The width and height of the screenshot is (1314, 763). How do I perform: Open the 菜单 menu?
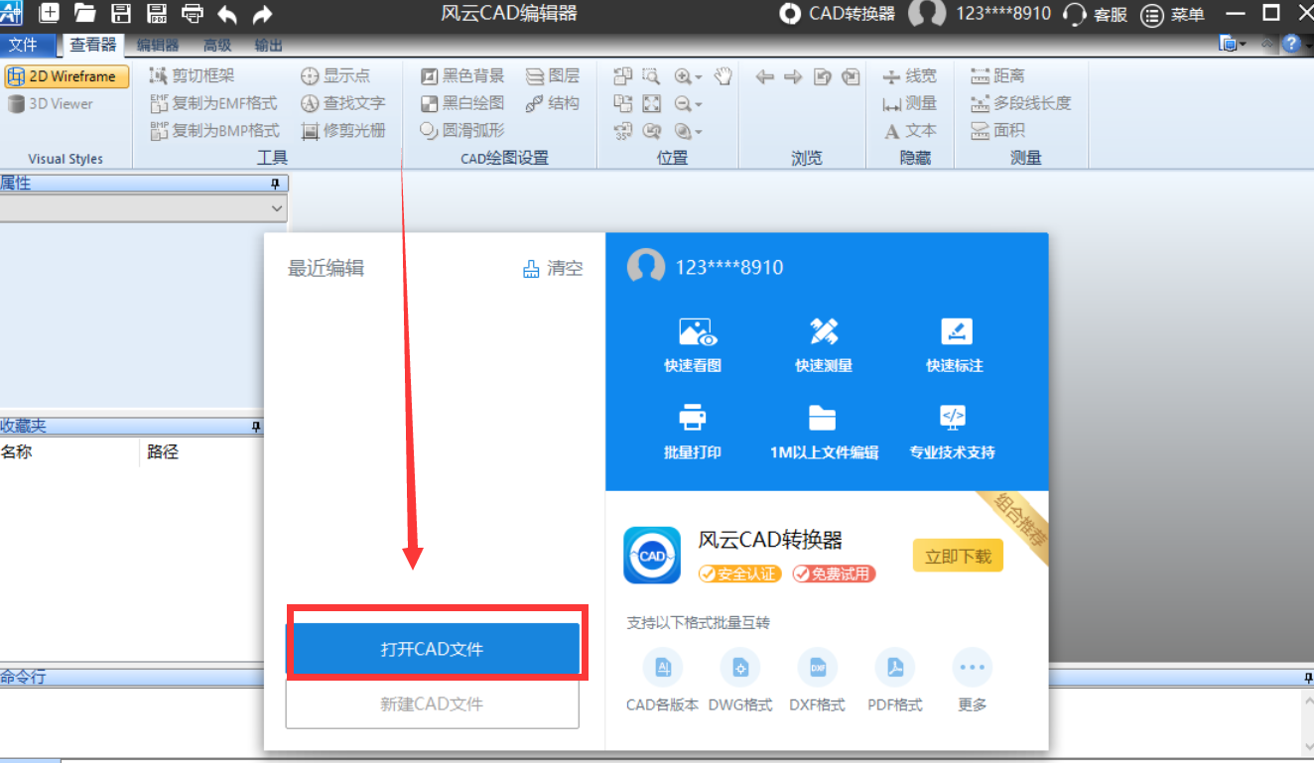click(1172, 14)
